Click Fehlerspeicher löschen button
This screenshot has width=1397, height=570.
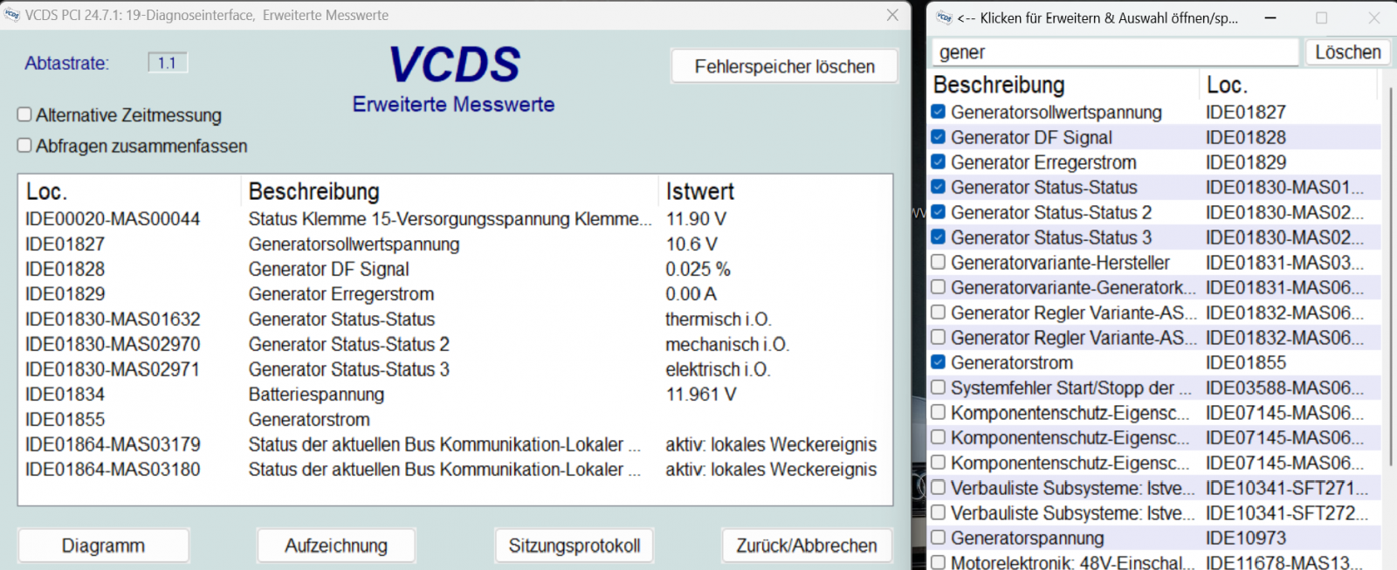784,66
